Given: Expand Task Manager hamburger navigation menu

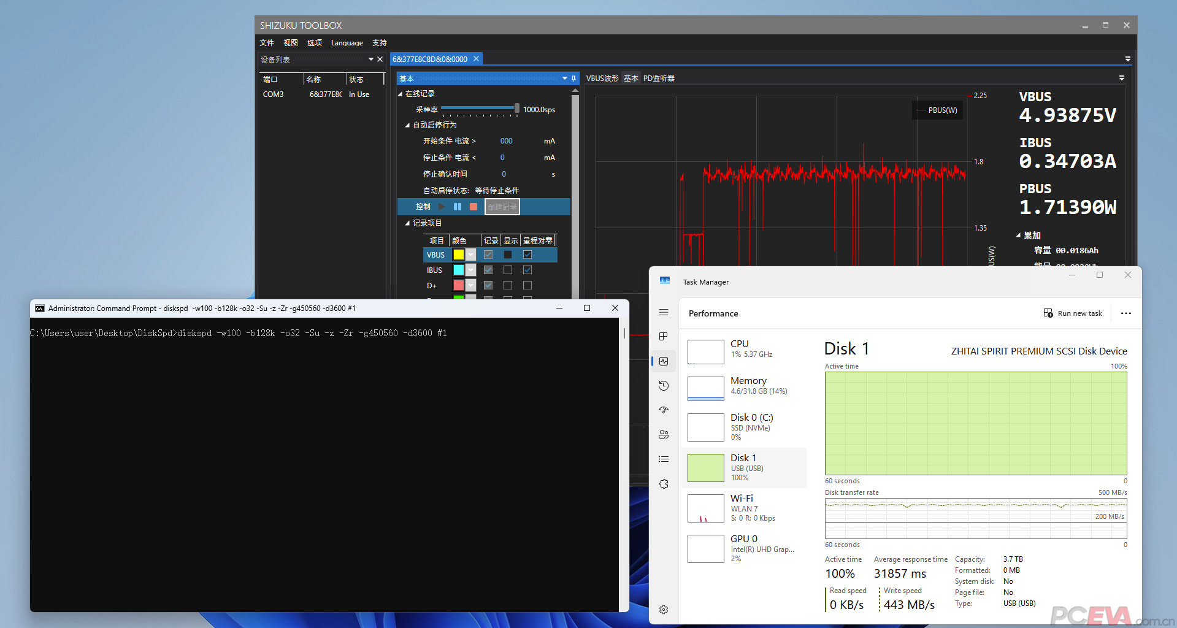Looking at the screenshot, I should [664, 312].
